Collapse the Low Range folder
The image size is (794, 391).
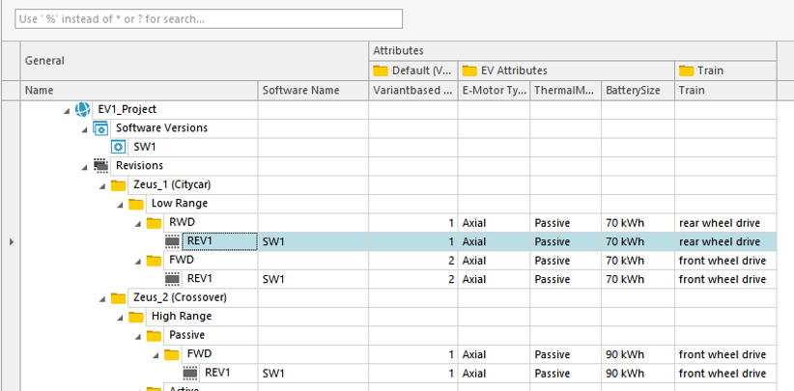click(121, 204)
